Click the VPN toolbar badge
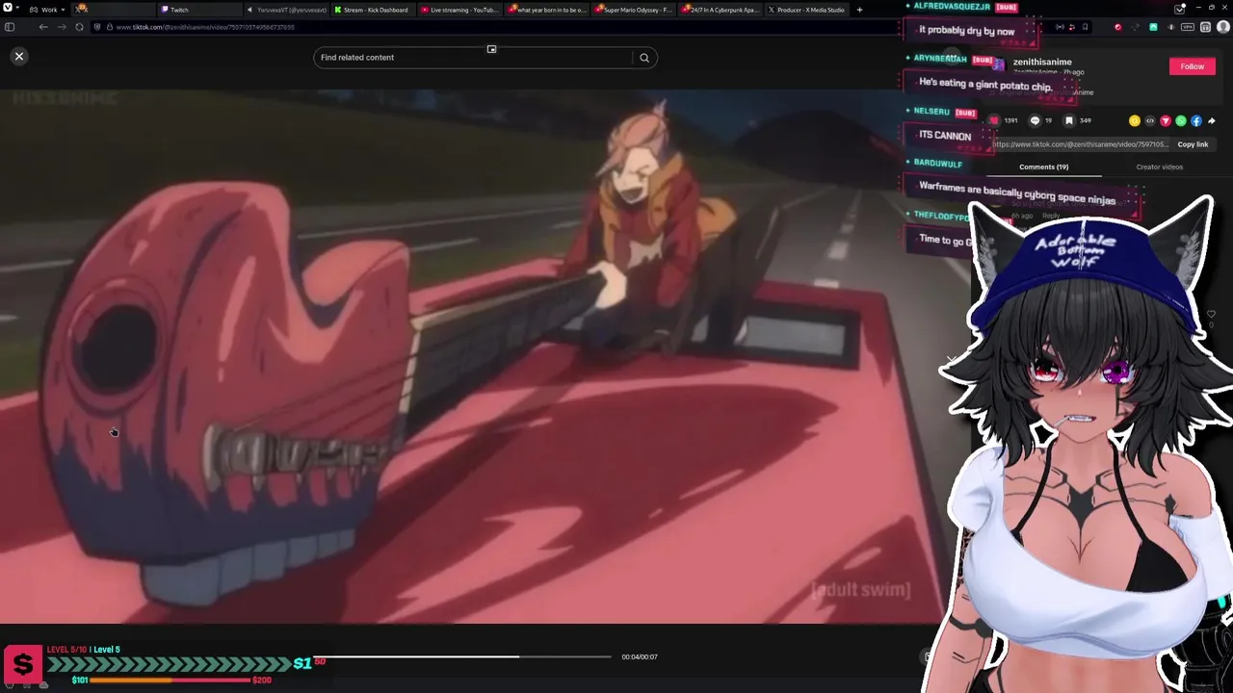 click(x=1188, y=27)
